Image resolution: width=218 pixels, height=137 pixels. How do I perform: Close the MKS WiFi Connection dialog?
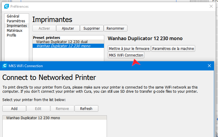(x=209, y=66)
